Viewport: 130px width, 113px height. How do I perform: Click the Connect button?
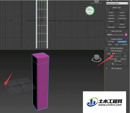(122, 16)
